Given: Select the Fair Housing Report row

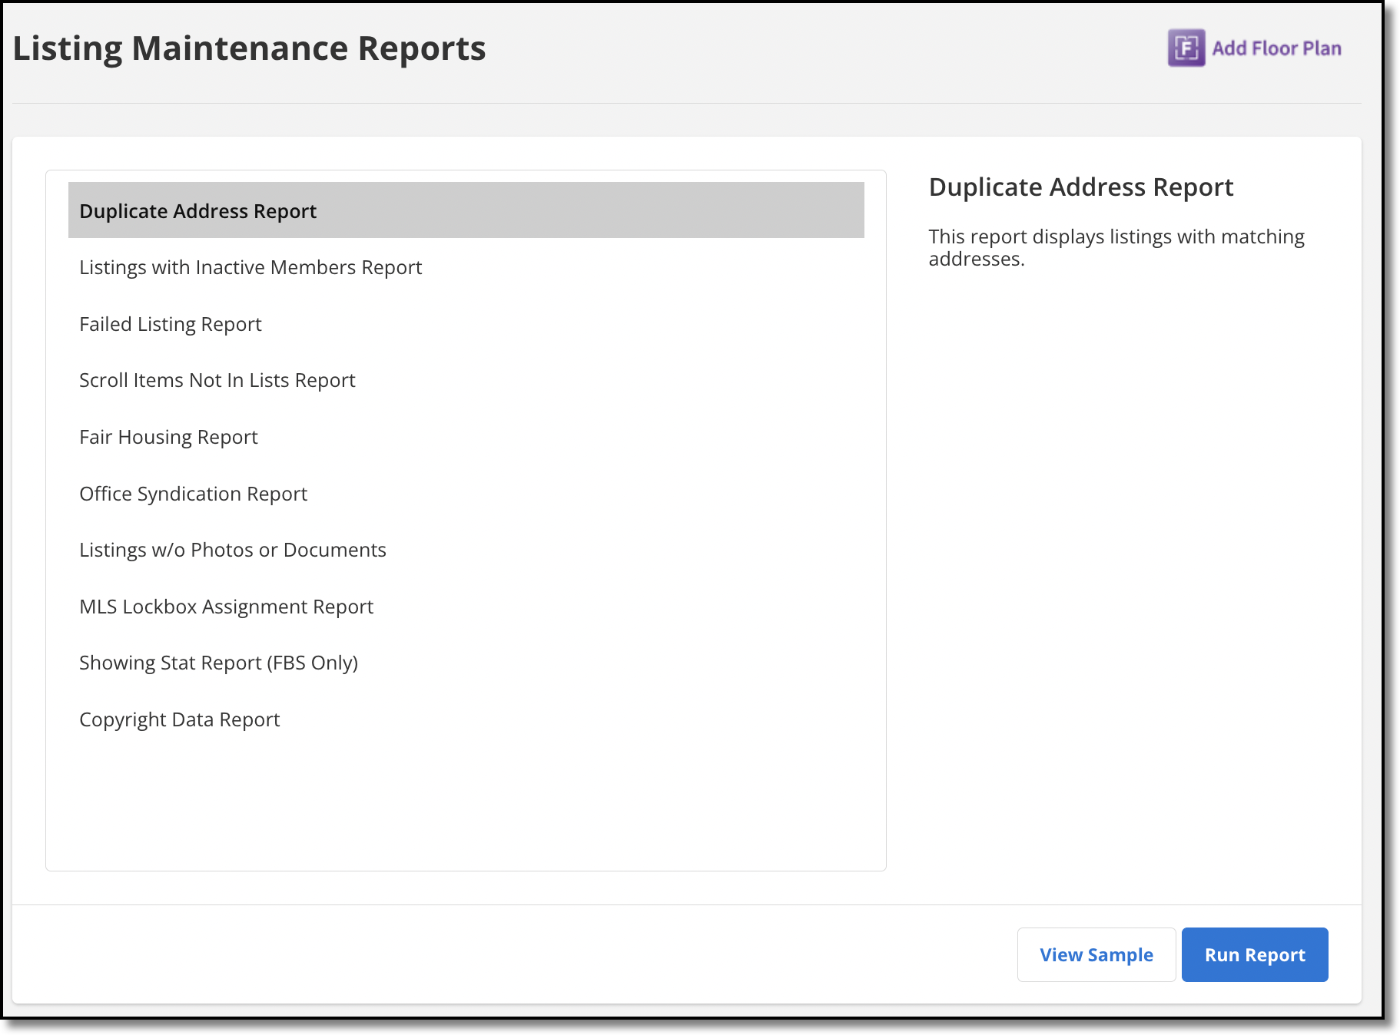Looking at the screenshot, I should [466, 437].
